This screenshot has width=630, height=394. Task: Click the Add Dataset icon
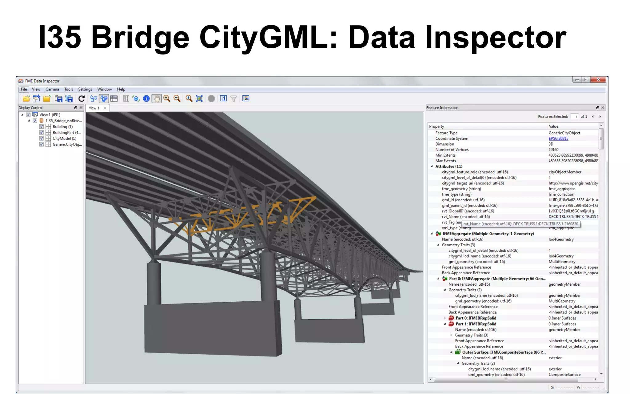(37, 98)
